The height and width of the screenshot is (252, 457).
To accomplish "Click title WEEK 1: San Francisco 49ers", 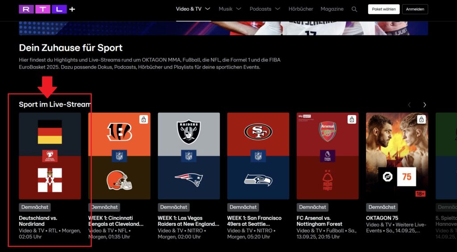I will click(x=254, y=221).
